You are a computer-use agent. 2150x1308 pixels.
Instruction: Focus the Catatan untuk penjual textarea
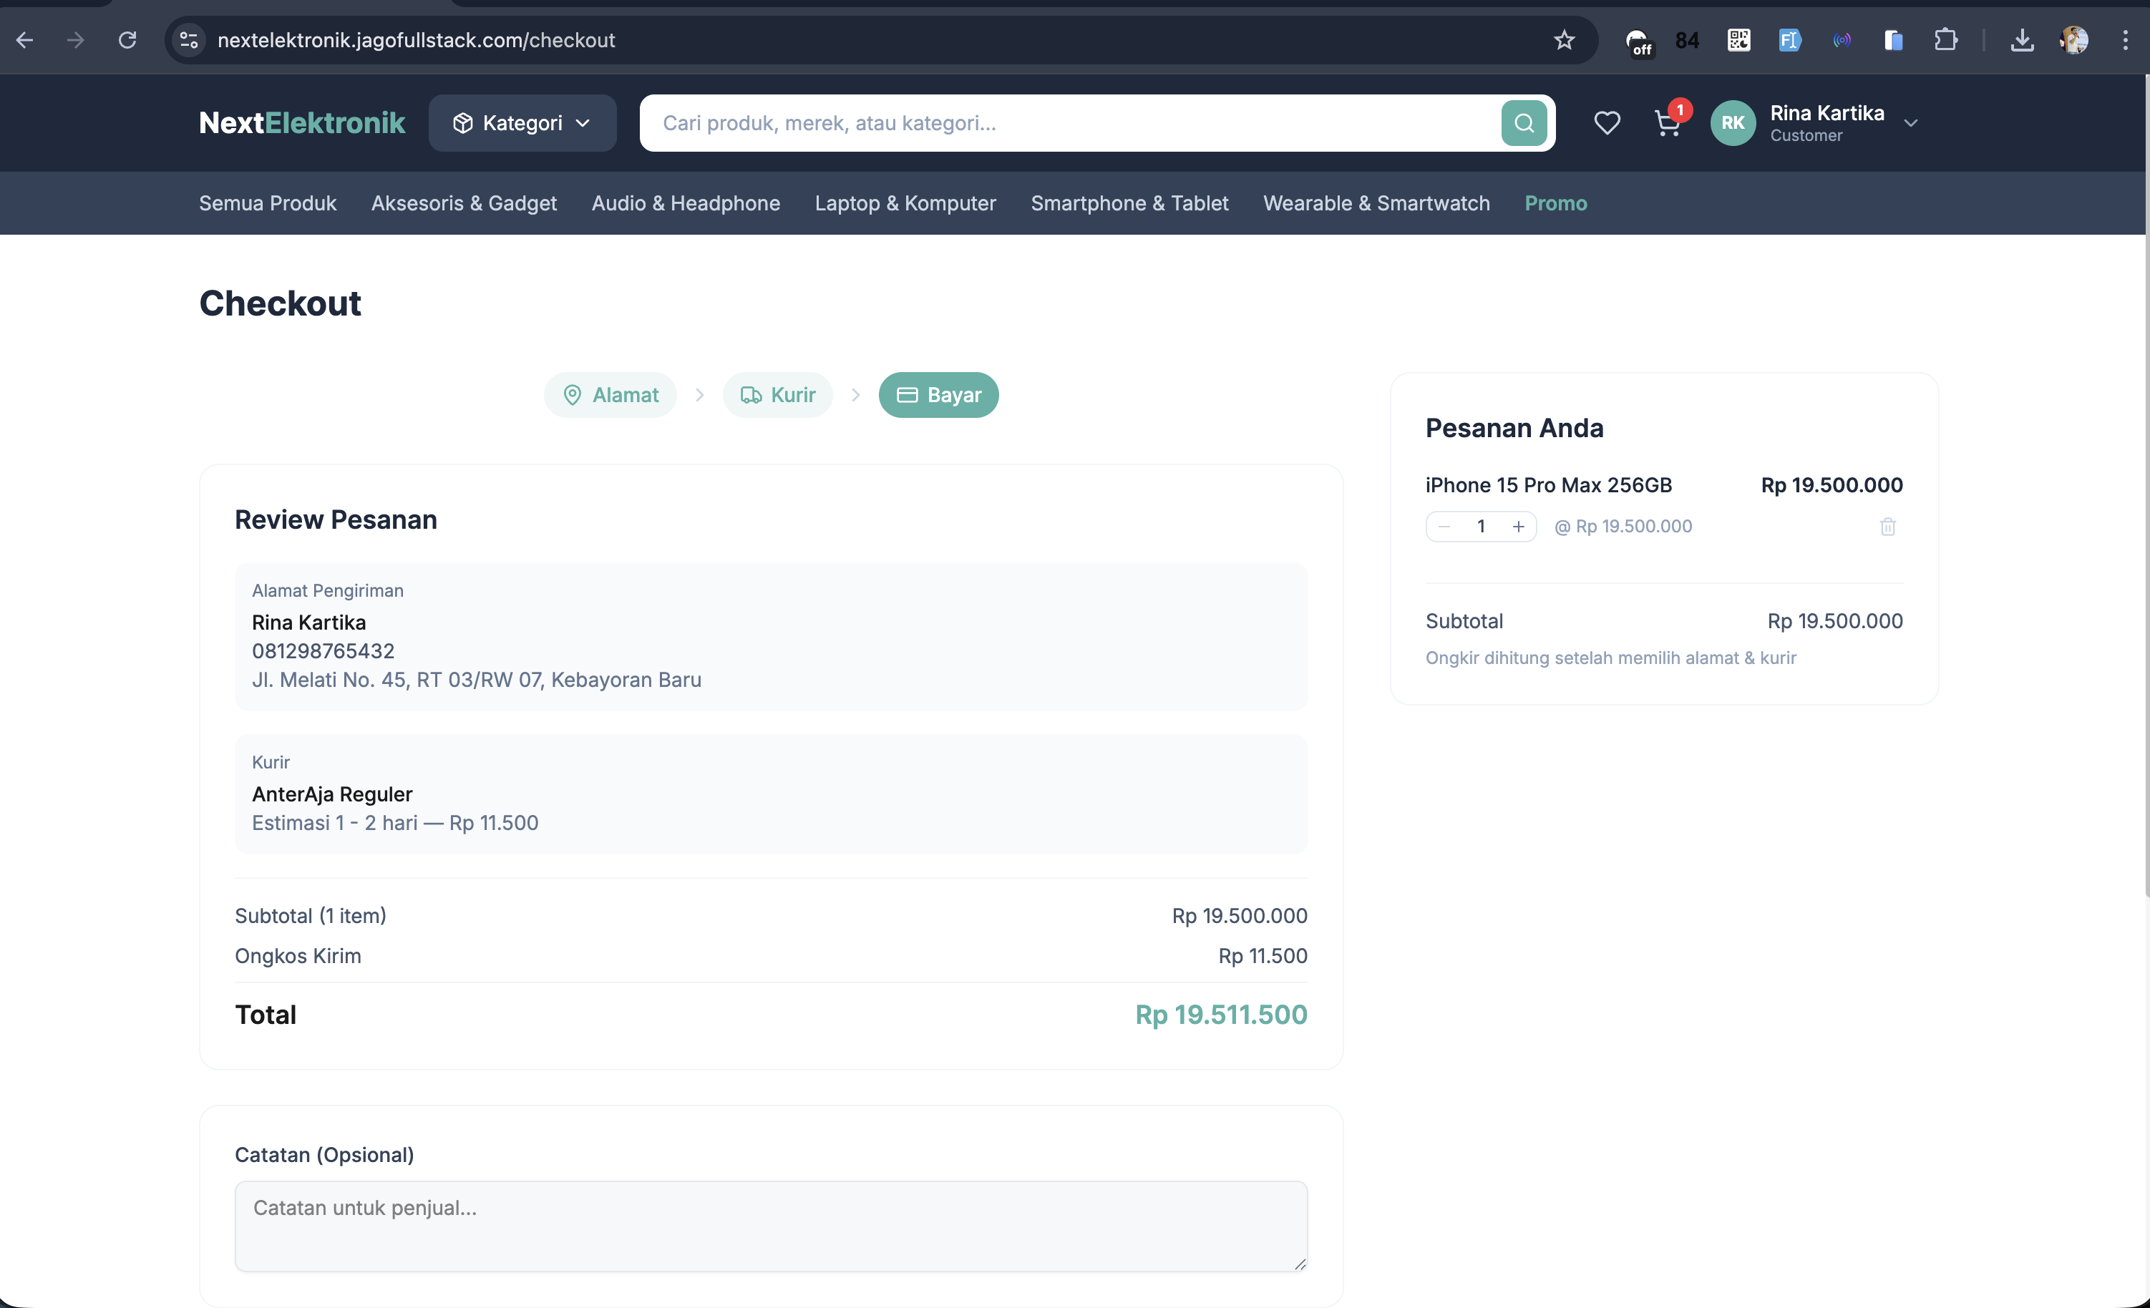[771, 1226]
